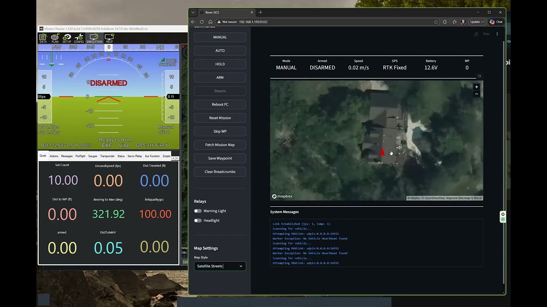Reload the Rover GCS page
This screenshot has height=307, width=547.
tap(202, 22)
